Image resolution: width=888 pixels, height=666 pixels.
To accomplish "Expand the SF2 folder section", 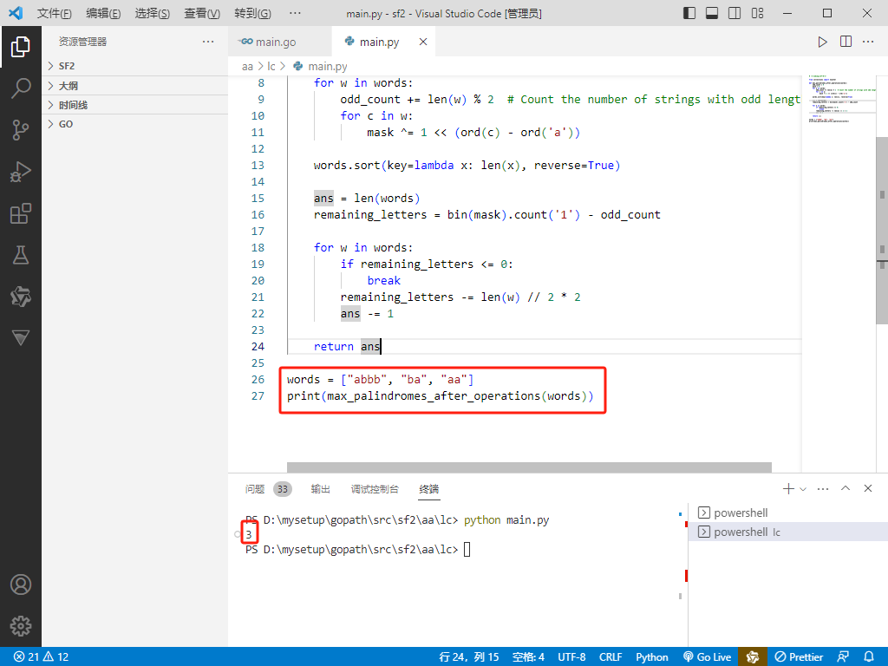I will [134, 66].
